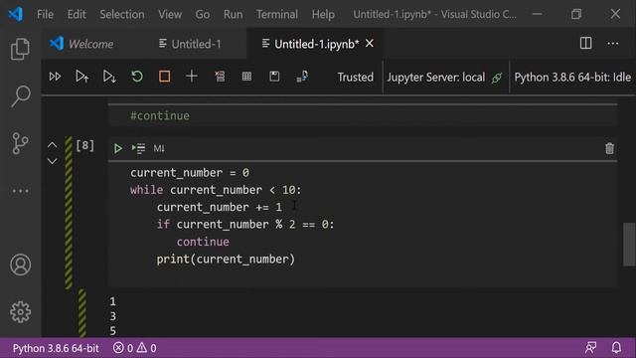This screenshot has height=358, width=636.
Task: Open the Source Control view
Action: 20,143
